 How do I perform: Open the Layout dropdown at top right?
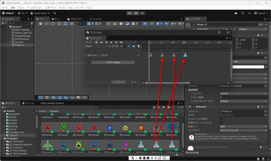pyautogui.click(x=261, y=13)
